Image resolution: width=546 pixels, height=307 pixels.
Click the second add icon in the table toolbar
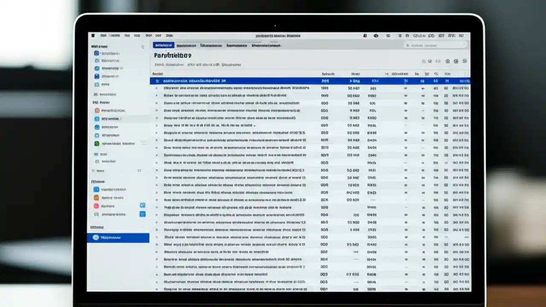456,61
